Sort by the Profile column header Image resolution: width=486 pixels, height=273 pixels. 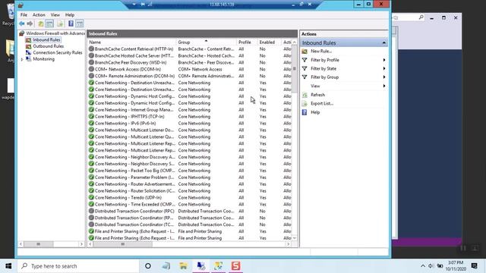pos(247,42)
